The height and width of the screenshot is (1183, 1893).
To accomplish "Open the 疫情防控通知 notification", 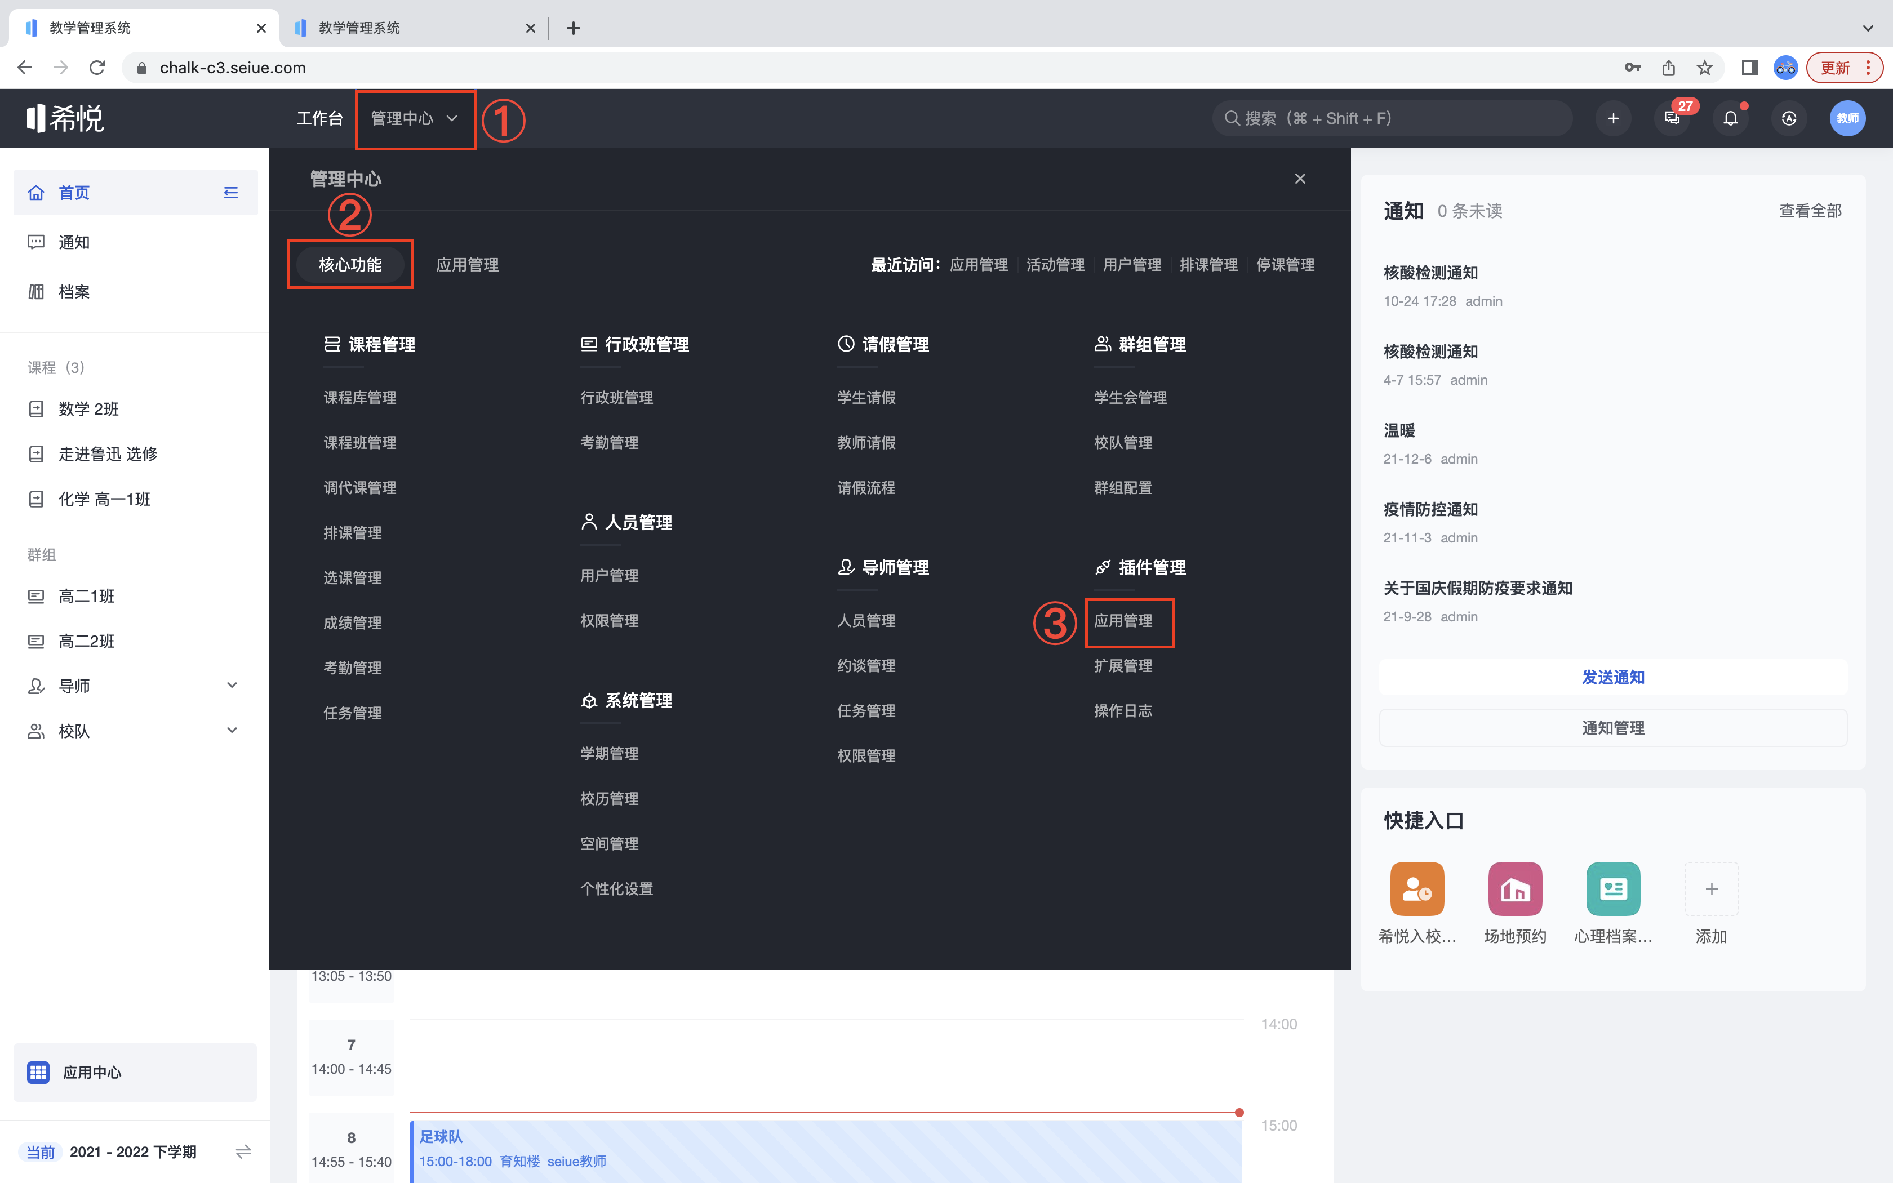I will 1430,509.
